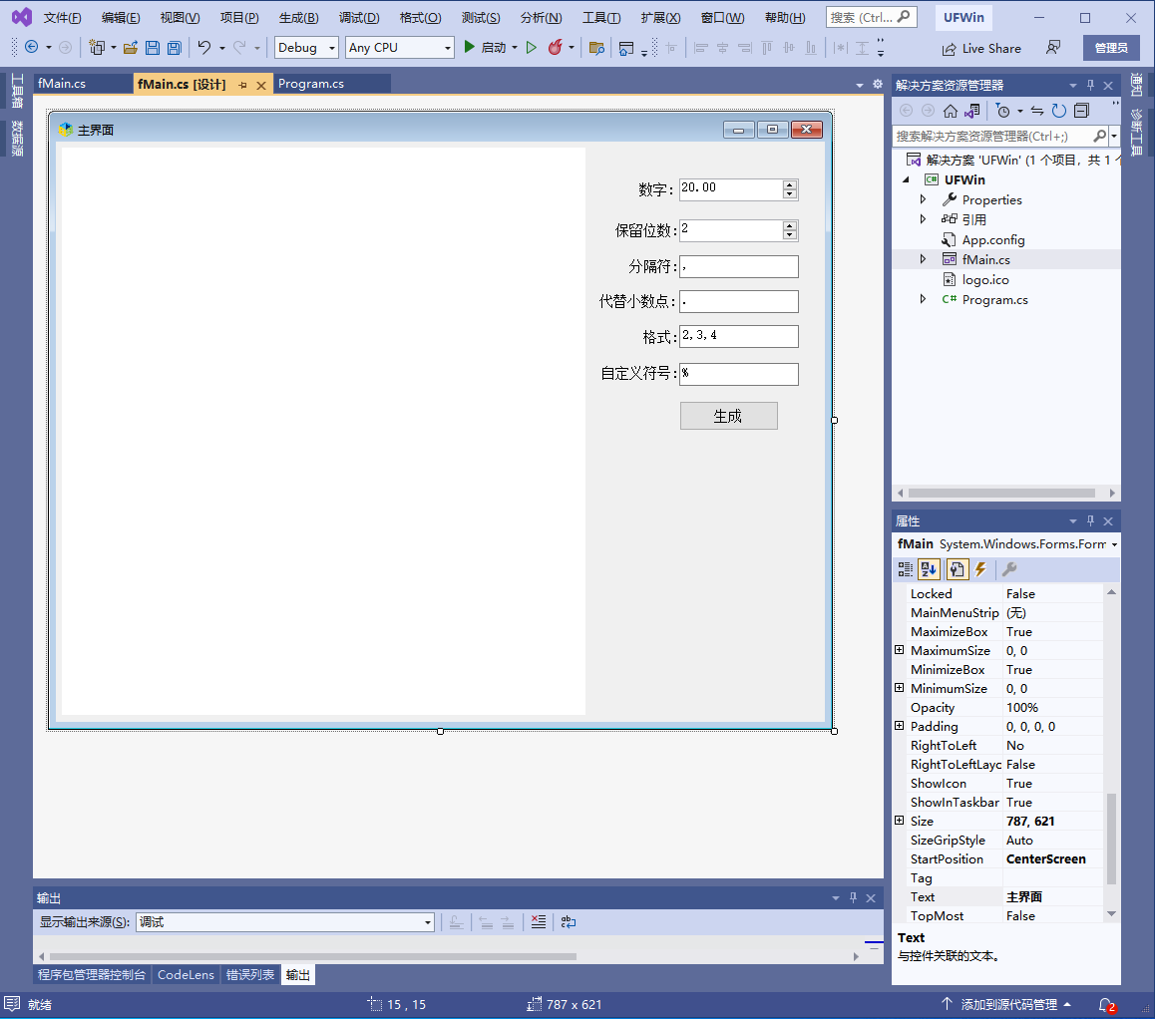Viewport: 1155px width, 1019px height.
Task: Click 添加到源代码管理 in status bar
Action: (x=1007, y=1004)
